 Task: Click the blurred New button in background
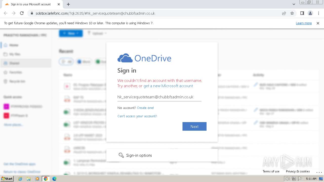71,33
